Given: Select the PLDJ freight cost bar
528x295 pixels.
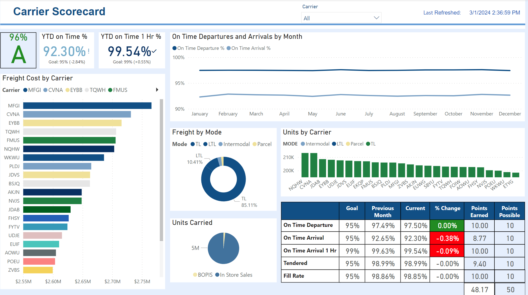Looking at the screenshot, I should point(57,166).
